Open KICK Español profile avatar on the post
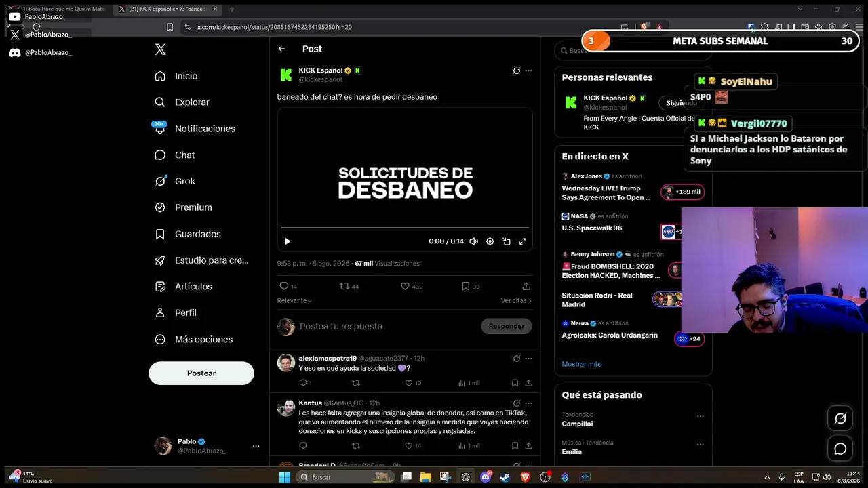The height and width of the screenshot is (488, 868). 286,75
